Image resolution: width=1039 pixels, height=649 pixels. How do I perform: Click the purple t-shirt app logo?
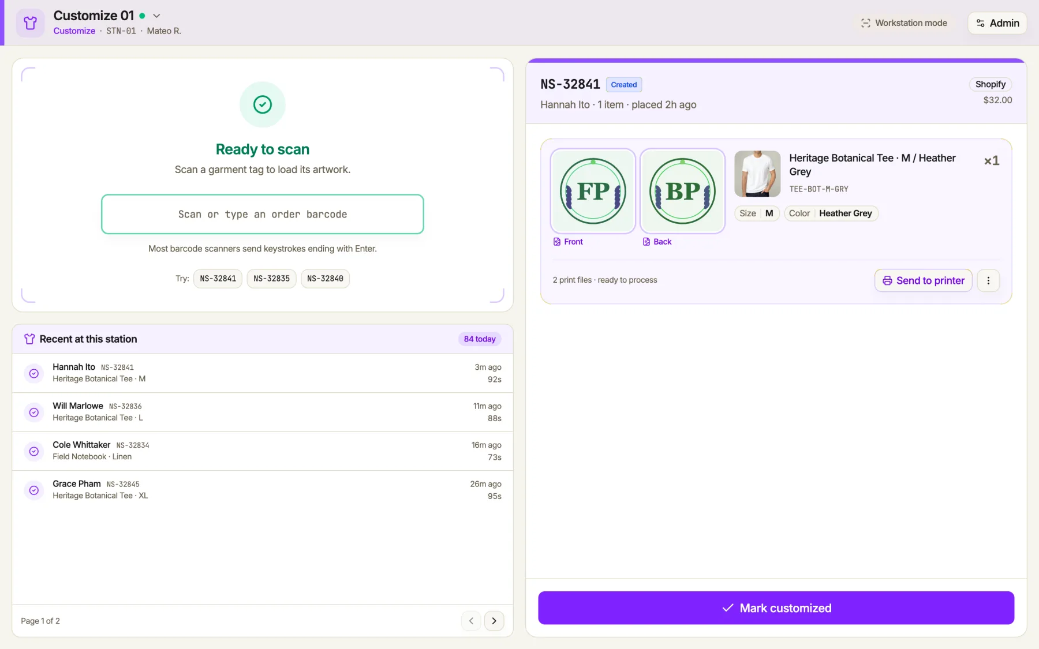click(x=30, y=23)
